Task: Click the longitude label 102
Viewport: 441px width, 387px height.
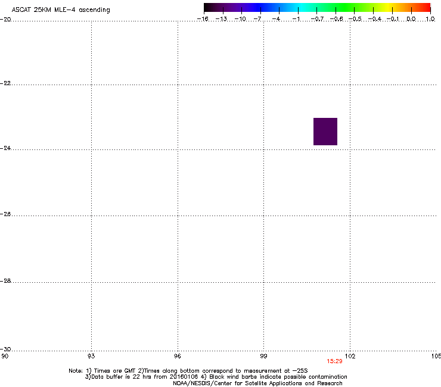Action: pos(350,356)
